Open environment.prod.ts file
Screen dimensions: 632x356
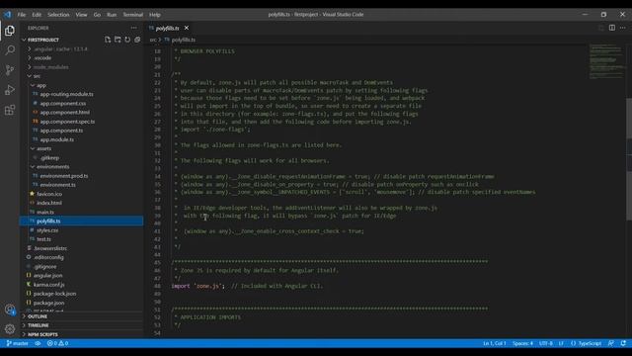pyautogui.click(x=64, y=176)
